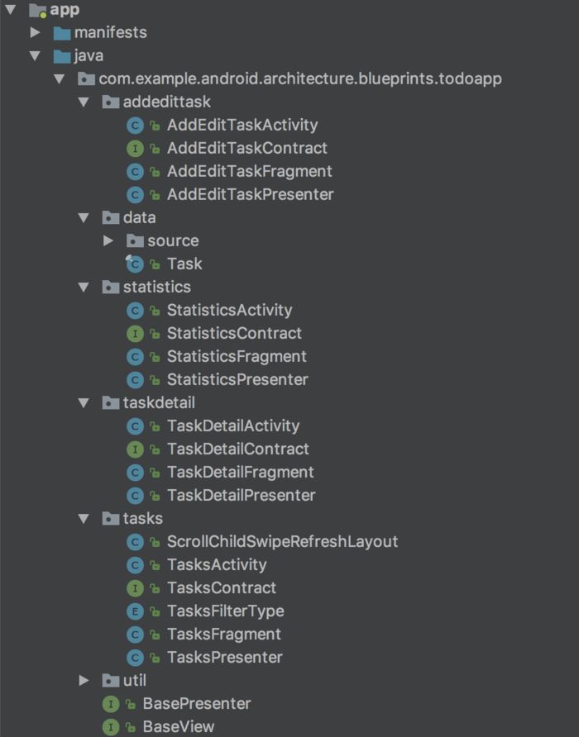Click the class icon beside ScrollChildSwipeRefreshLayout
579x737 pixels.
click(135, 542)
